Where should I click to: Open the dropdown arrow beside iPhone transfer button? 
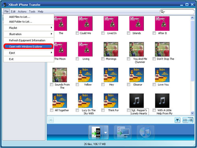tap(106, 133)
